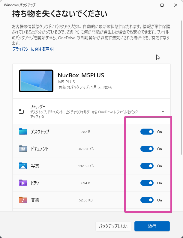Minimize the Windows バックアップ window

tap(148, 5)
